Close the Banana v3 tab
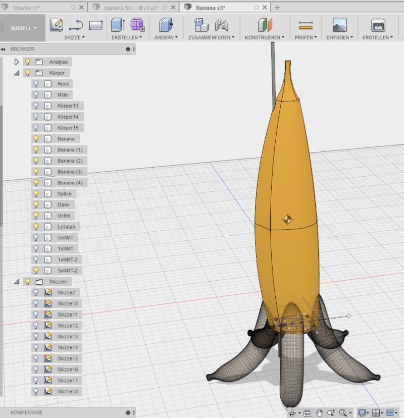404x418 pixels. click(x=265, y=8)
